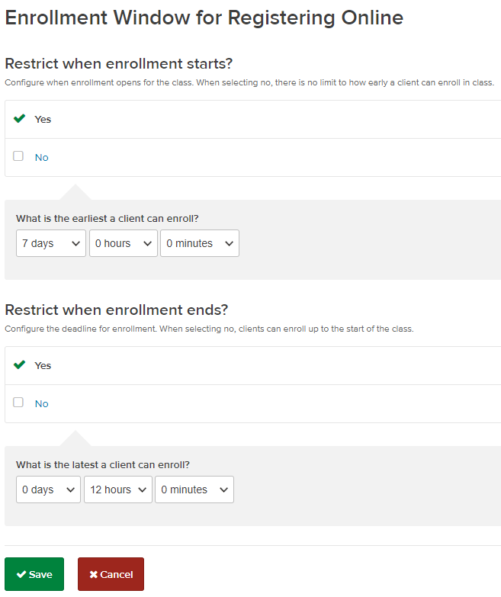The image size is (501, 597).
Task: Save the enrollment window settings
Action: tap(34, 574)
